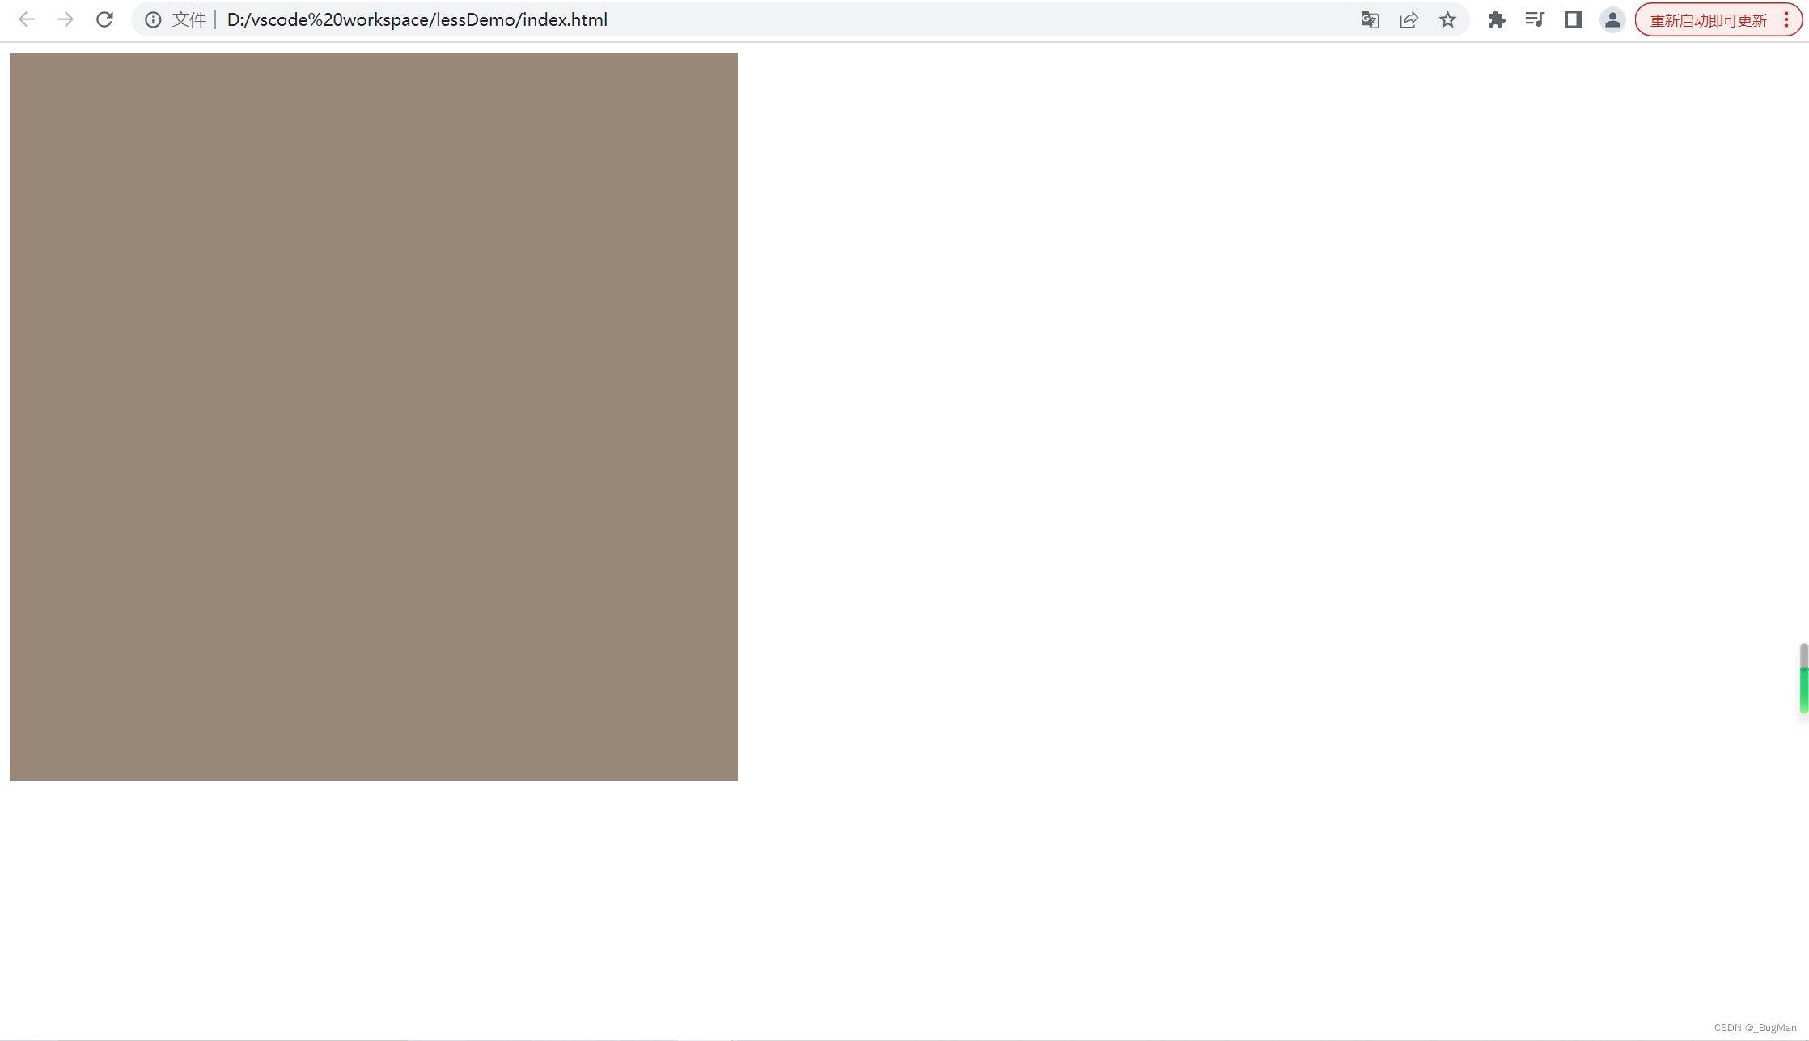Click the forward navigation arrow
The width and height of the screenshot is (1809, 1041).
click(x=66, y=19)
